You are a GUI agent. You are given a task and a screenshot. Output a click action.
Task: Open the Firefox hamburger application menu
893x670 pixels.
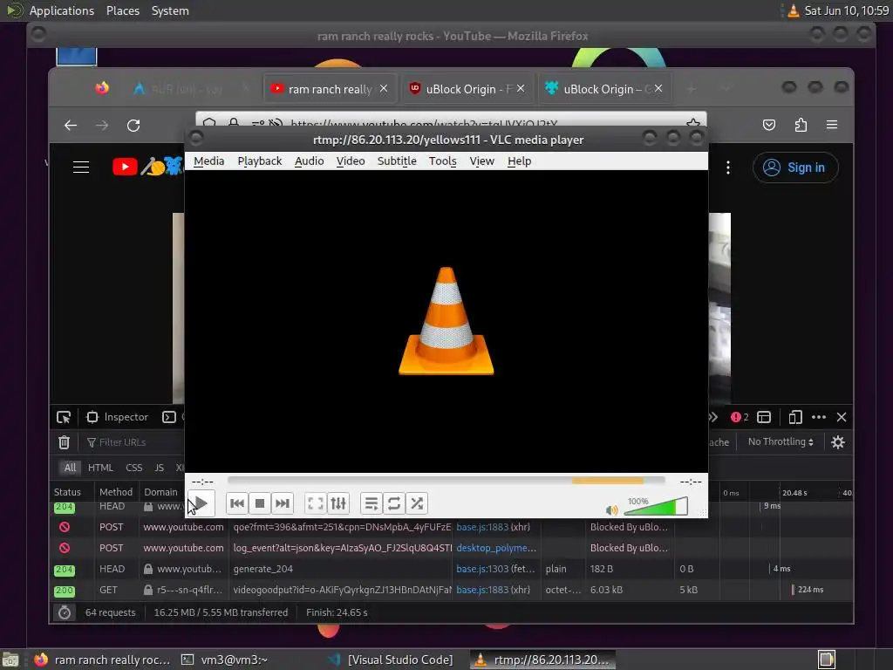[832, 125]
